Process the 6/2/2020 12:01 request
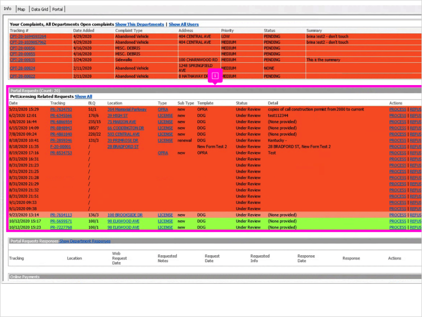The image size is (422, 317). tap(398, 116)
